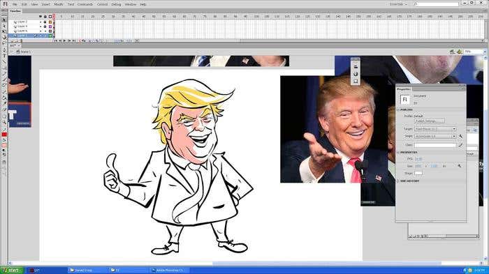
Task: Select the Paint Bucket tool
Action: pyautogui.click(x=4, y=98)
